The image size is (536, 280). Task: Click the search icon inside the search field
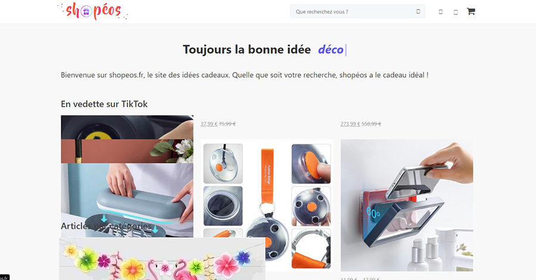[x=418, y=11]
